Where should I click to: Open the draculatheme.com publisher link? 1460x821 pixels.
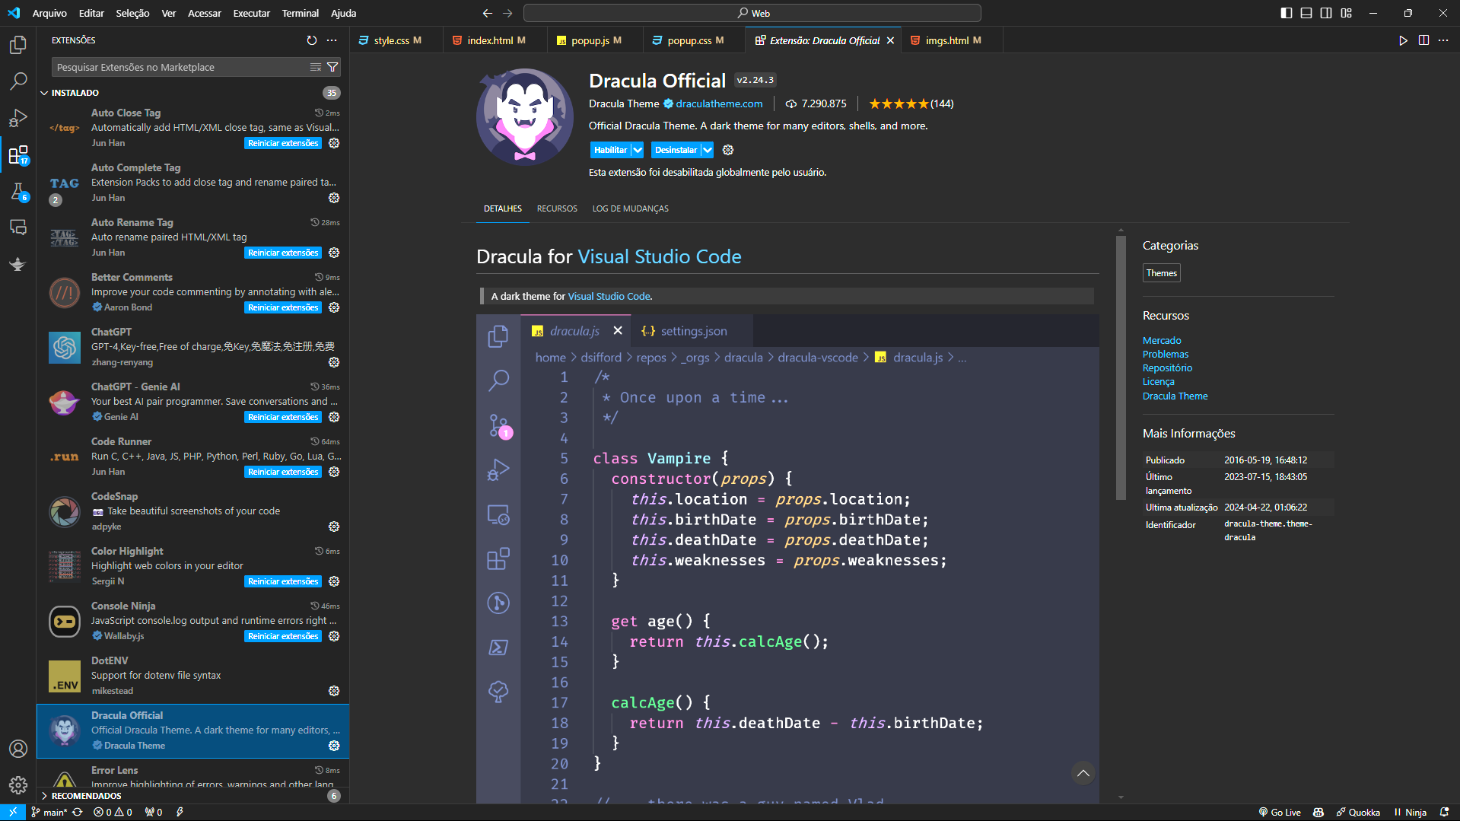coord(719,103)
